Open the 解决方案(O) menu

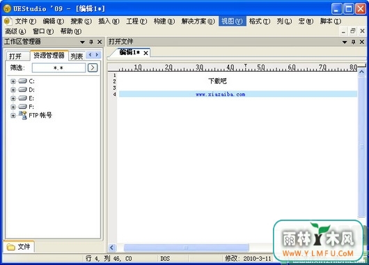pyautogui.click(x=198, y=21)
